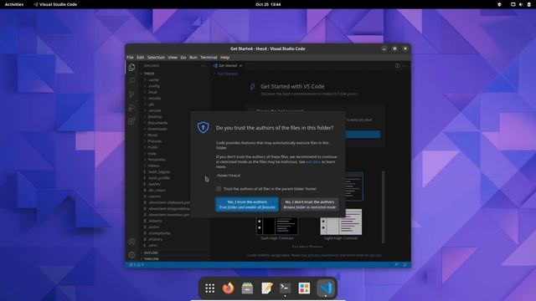Select the Music folder name
This screenshot has height=301, width=536.
152,135
